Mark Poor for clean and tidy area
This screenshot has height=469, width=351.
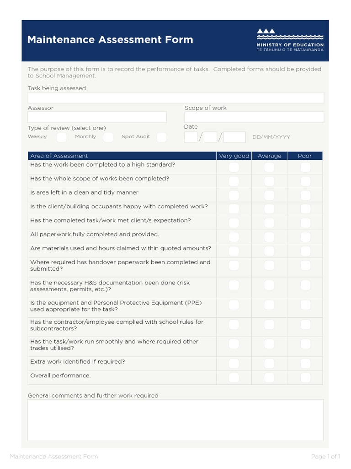(x=305, y=195)
